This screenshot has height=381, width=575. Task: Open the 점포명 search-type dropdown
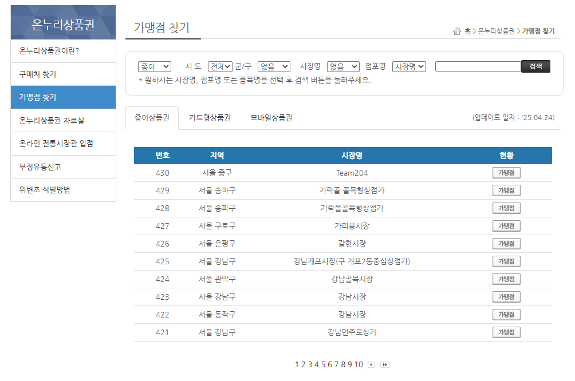(408, 66)
